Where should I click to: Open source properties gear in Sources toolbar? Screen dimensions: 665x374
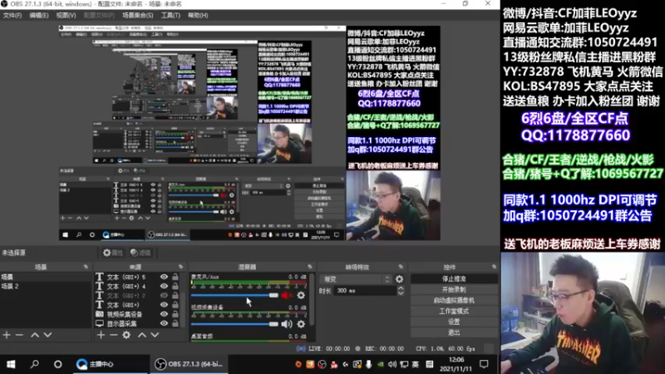pos(126,335)
